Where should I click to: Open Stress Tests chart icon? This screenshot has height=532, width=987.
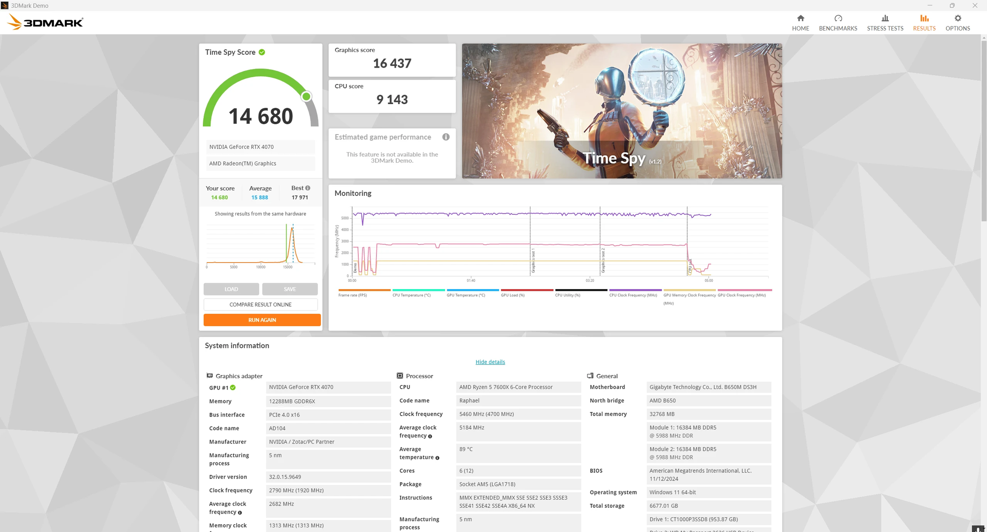coord(885,18)
